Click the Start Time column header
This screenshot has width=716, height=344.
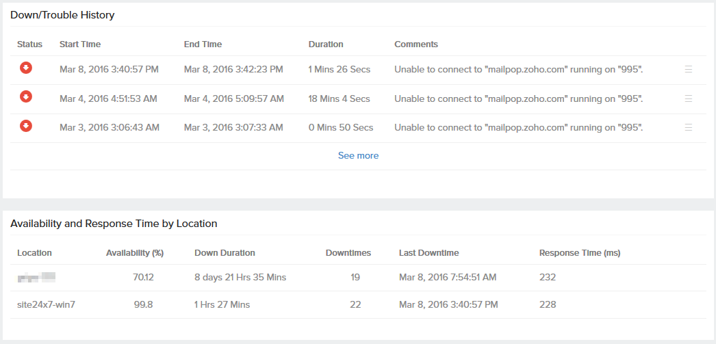[80, 44]
